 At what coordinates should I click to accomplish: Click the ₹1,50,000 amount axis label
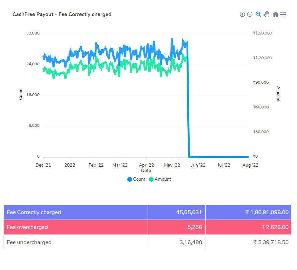pos(262,33)
